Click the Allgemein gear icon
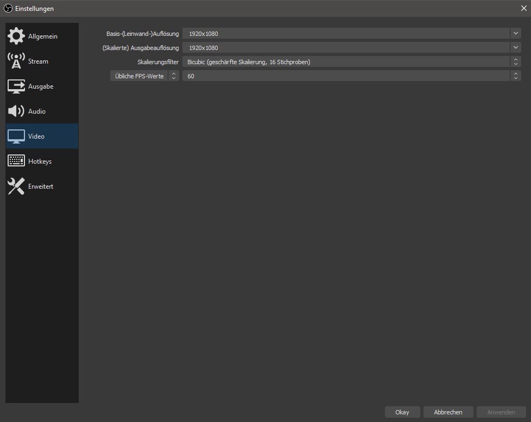Screen dimensions: 531x422 pyautogui.click(x=16, y=36)
